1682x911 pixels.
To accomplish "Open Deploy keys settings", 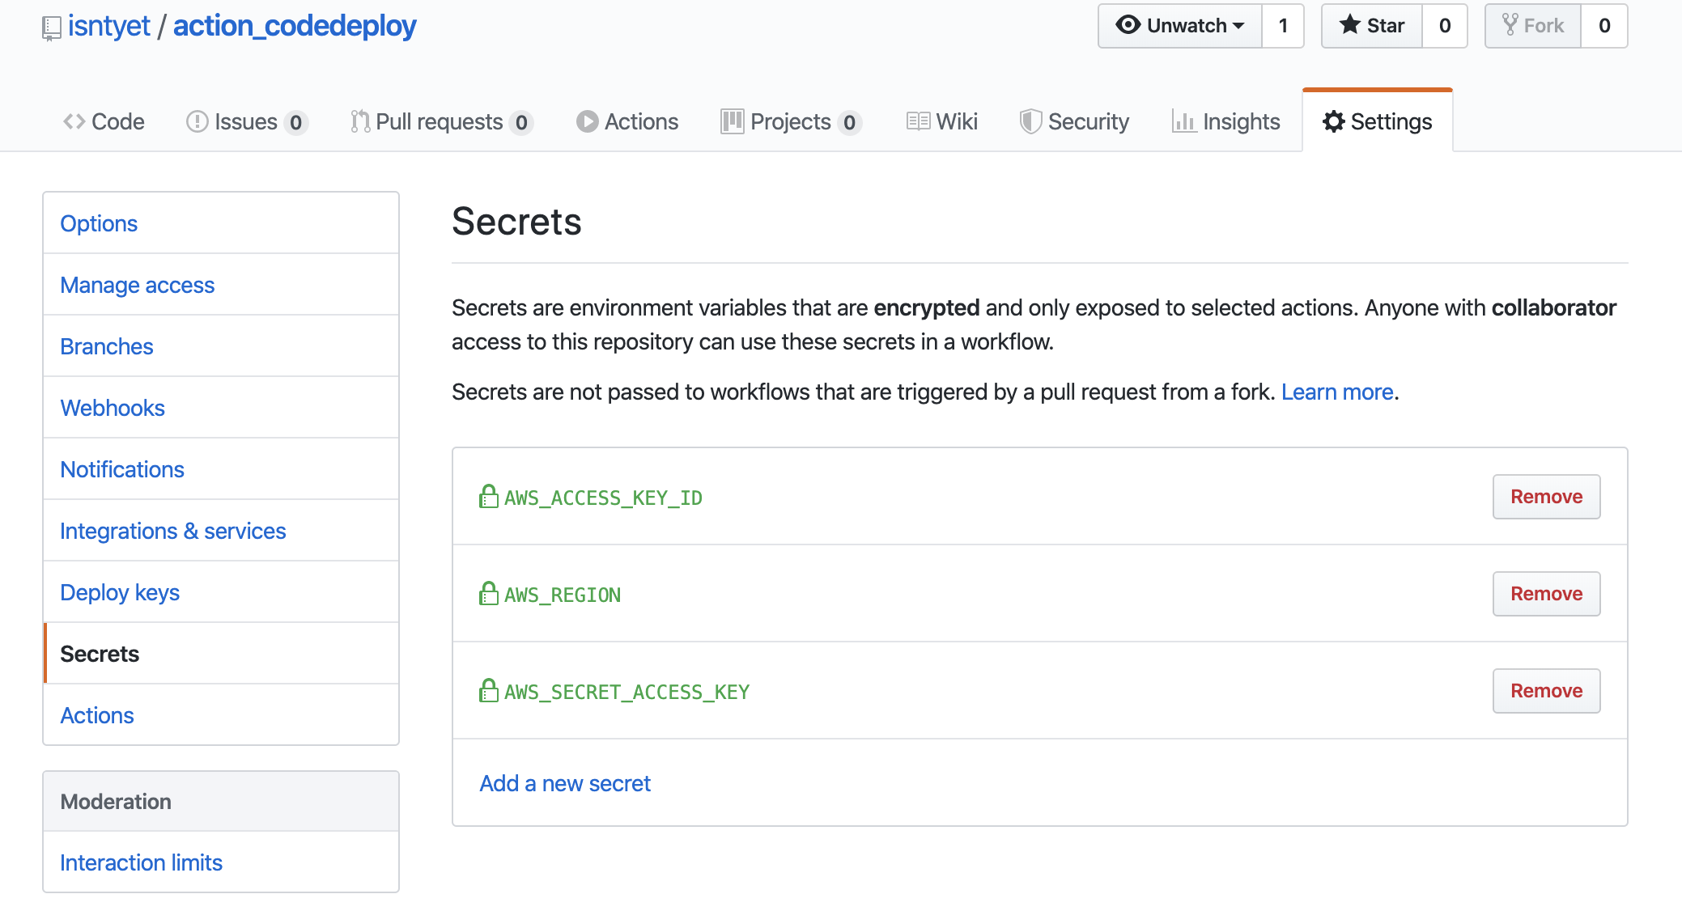I will [221, 592].
